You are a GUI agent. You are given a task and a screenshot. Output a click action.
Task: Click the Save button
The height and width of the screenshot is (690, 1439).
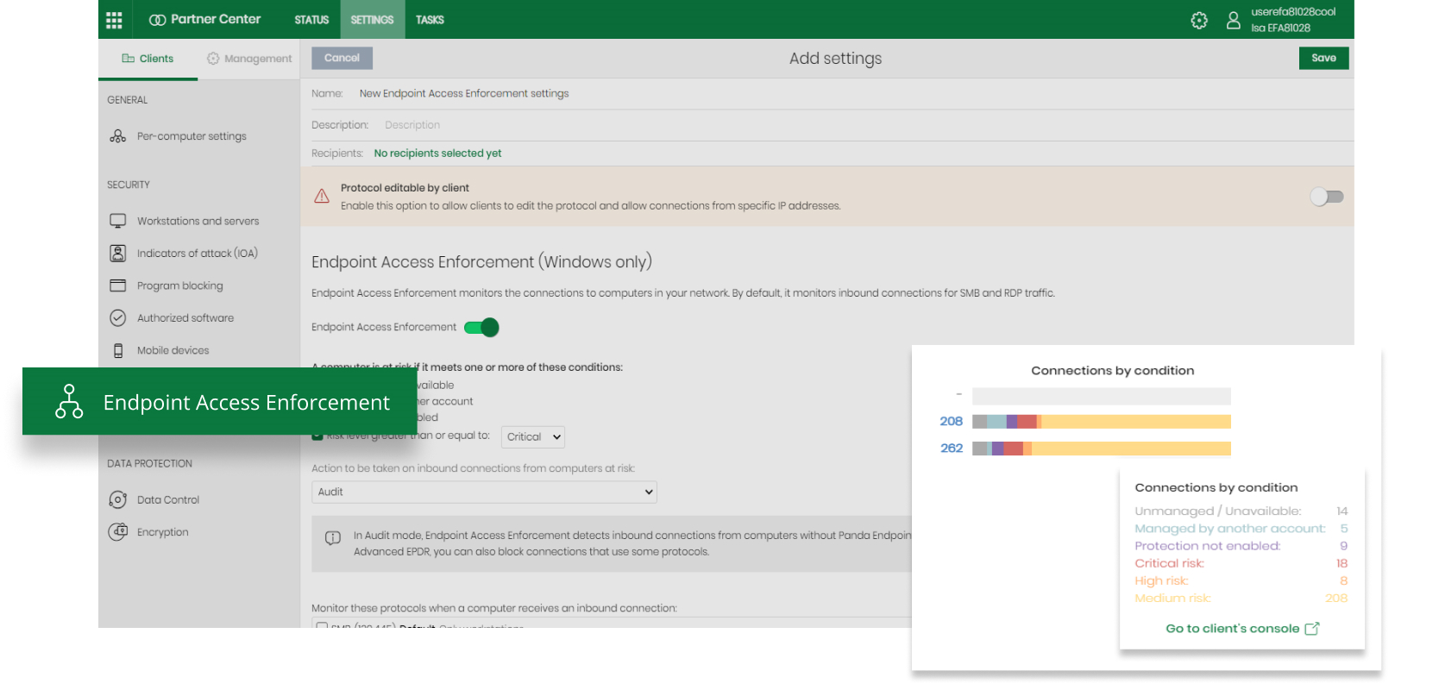[x=1323, y=58]
